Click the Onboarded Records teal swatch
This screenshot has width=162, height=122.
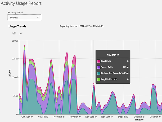pos(99,73)
